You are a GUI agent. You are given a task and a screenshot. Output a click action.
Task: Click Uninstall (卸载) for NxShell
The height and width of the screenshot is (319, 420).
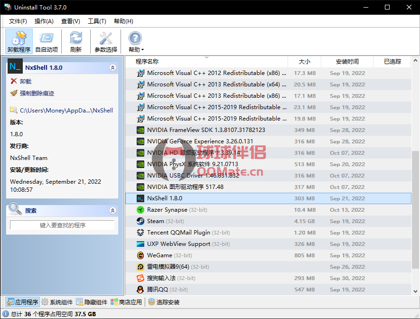pos(25,82)
